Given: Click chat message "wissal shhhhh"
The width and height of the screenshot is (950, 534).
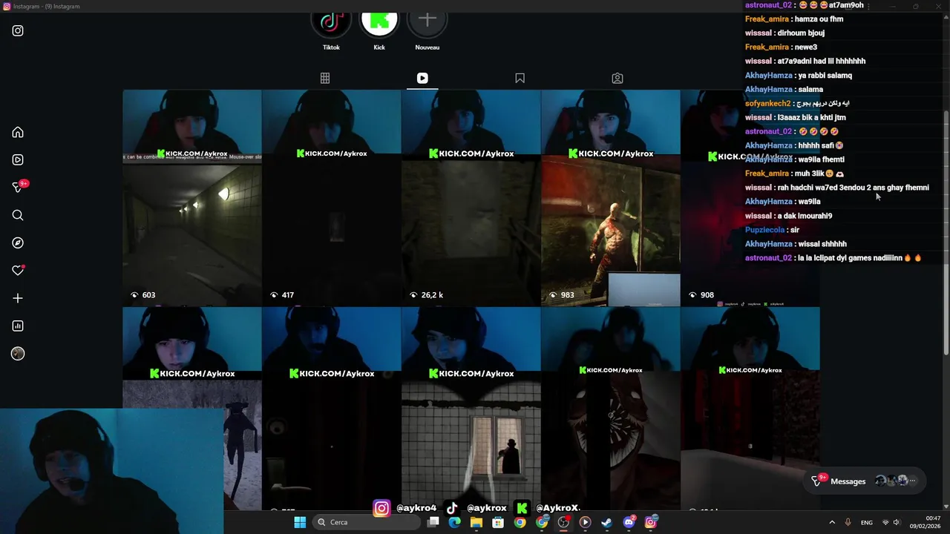Looking at the screenshot, I should [822, 244].
